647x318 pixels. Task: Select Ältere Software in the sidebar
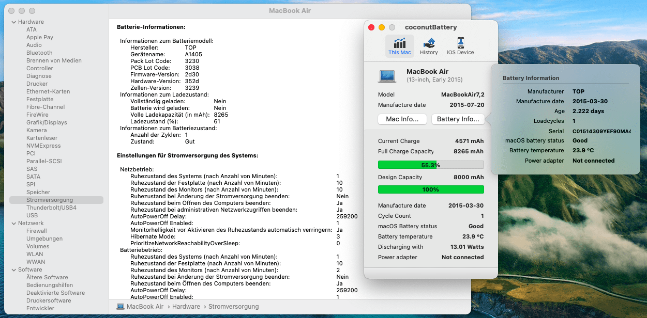coord(47,277)
